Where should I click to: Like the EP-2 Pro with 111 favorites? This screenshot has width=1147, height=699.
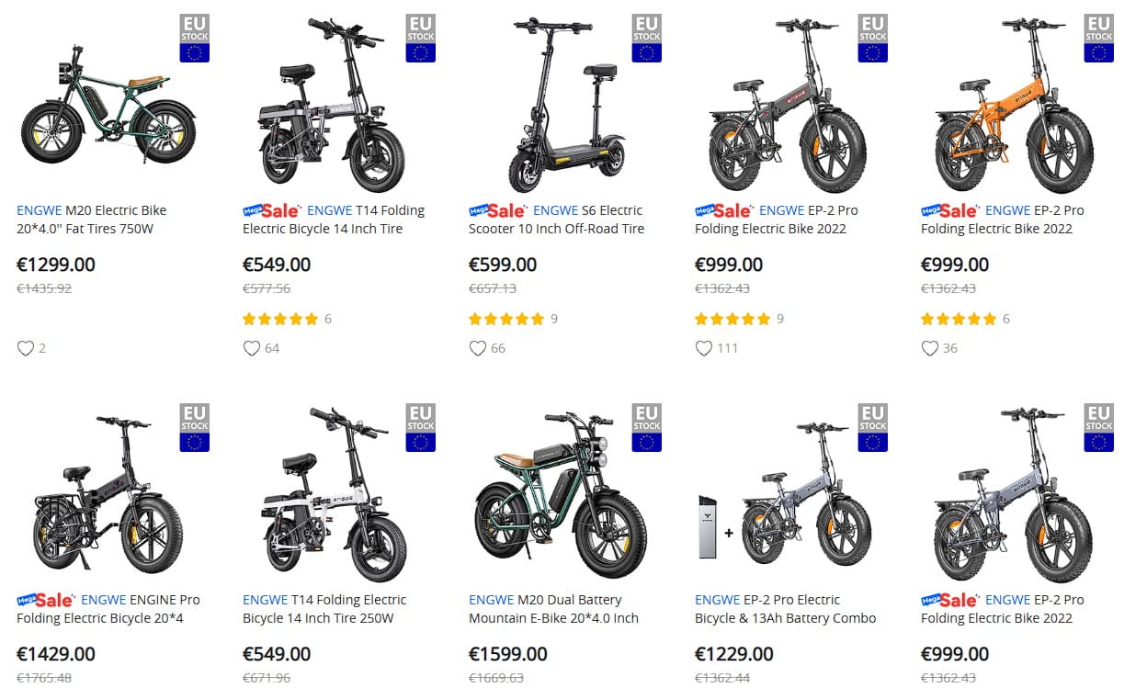point(703,348)
